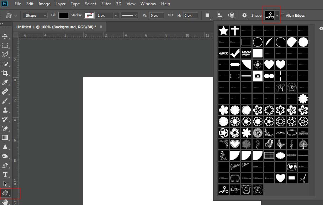Click the black Fill color swatch
The height and width of the screenshot is (205, 323).
64,16
